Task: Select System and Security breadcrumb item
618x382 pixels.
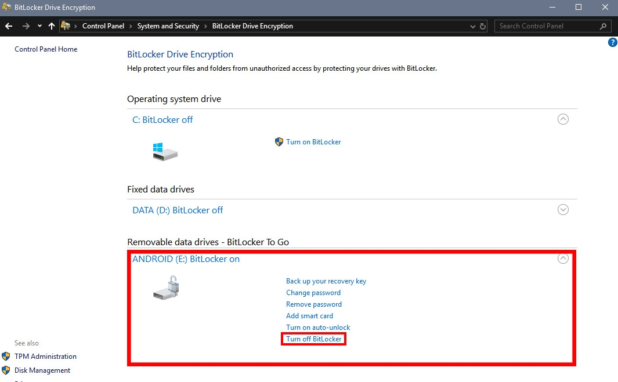Action: pyautogui.click(x=168, y=26)
